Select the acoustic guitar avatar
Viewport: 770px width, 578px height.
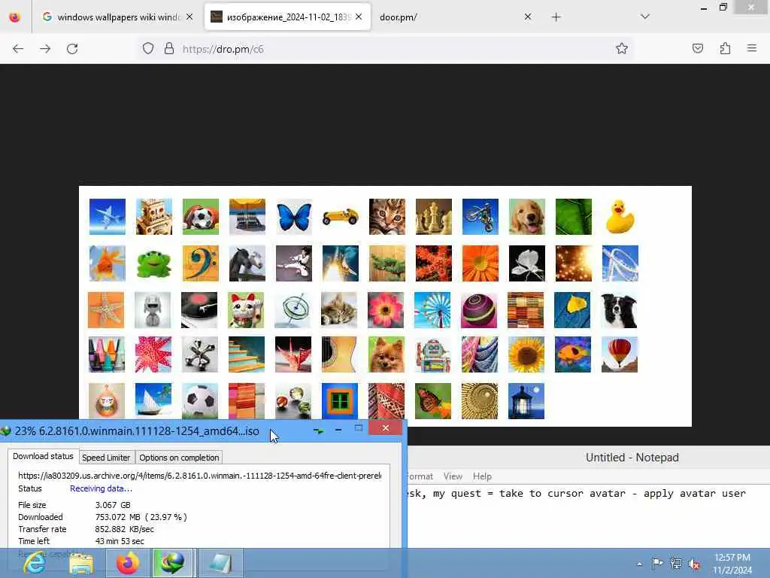tap(339, 354)
